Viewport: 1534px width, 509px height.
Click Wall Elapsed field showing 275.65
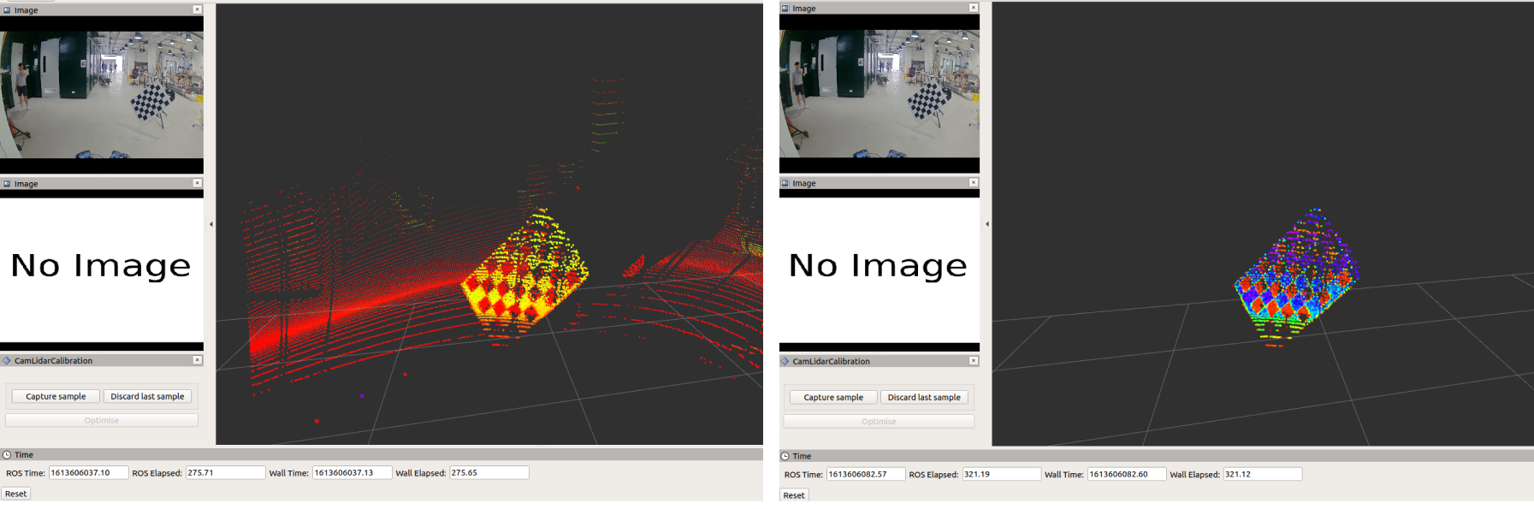pos(489,472)
